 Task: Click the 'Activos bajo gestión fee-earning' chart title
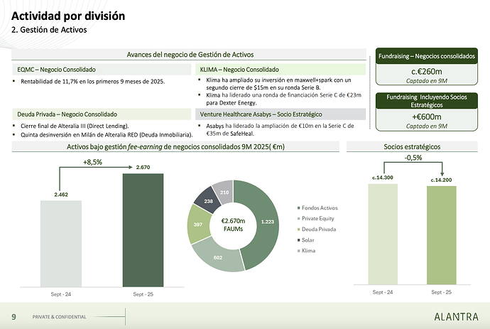pos(175,146)
